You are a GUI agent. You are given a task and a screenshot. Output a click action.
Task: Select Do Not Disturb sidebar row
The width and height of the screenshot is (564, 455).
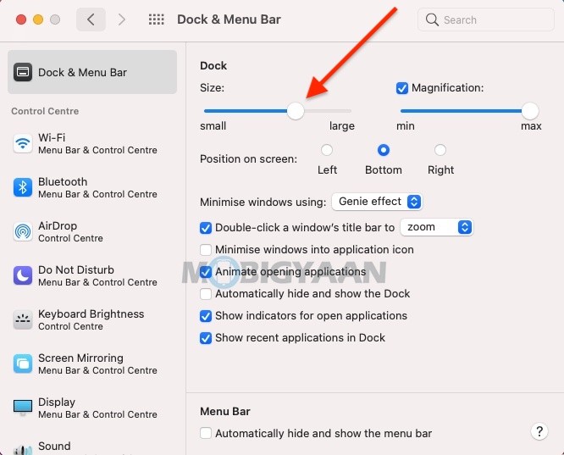[92, 275]
